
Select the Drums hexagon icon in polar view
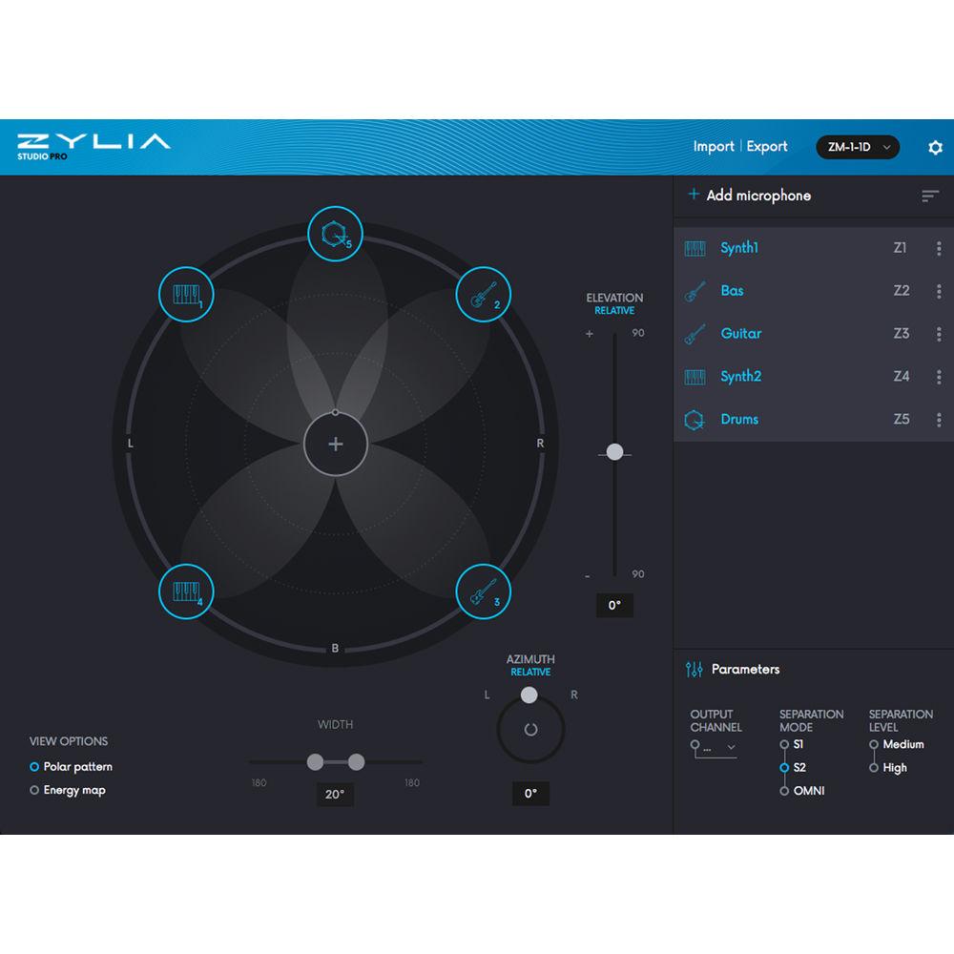click(334, 232)
